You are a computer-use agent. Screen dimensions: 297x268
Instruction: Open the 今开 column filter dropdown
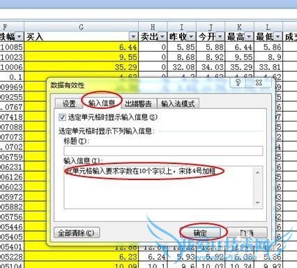click(220, 37)
